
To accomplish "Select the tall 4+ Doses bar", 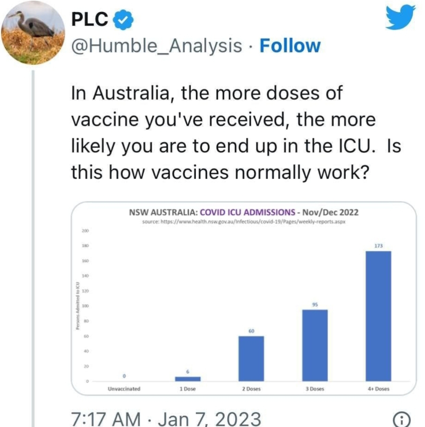I will click(x=378, y=316).
